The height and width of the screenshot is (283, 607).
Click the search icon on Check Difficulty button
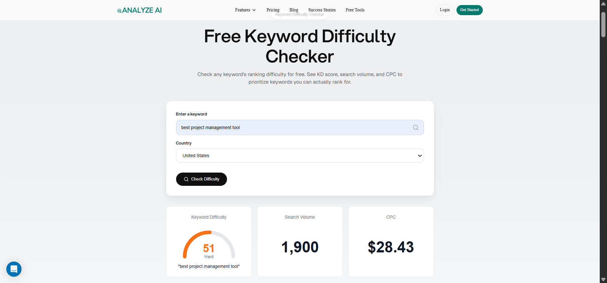click(x=186, y=179)
